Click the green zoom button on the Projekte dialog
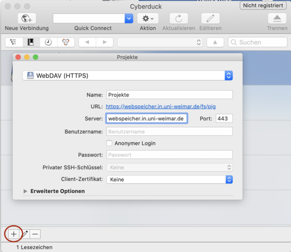 (35, 57)
